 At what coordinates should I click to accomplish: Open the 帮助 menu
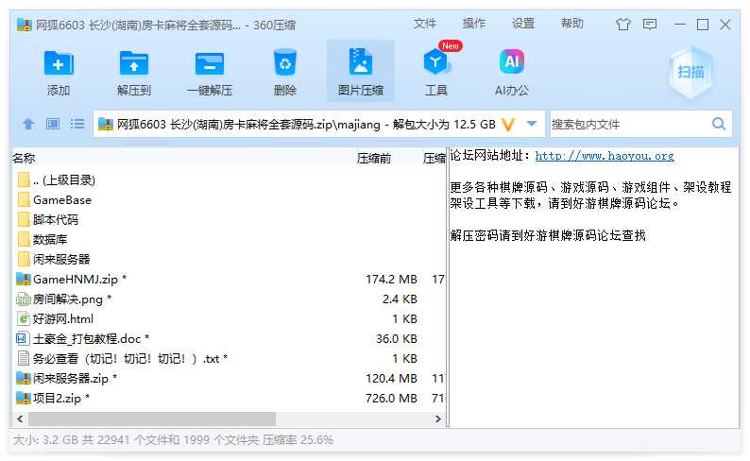pyautogui.click(x=572, y=24)
